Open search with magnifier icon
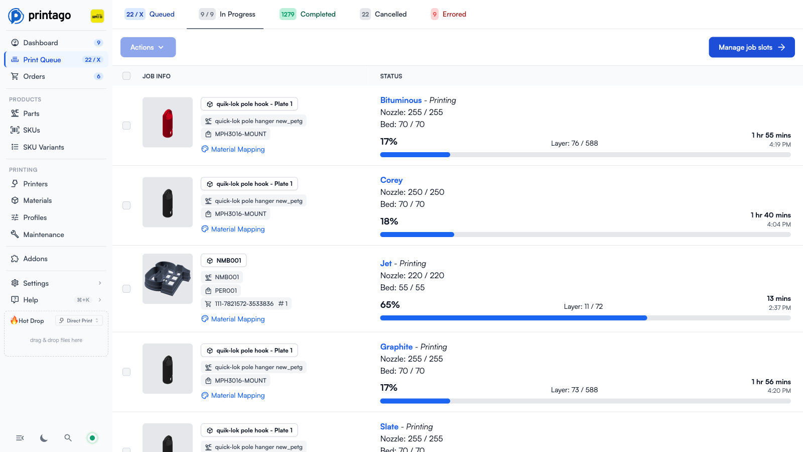The width and height of the screenshot is (803, 452). pyautogui.click(x=68, y=438)
